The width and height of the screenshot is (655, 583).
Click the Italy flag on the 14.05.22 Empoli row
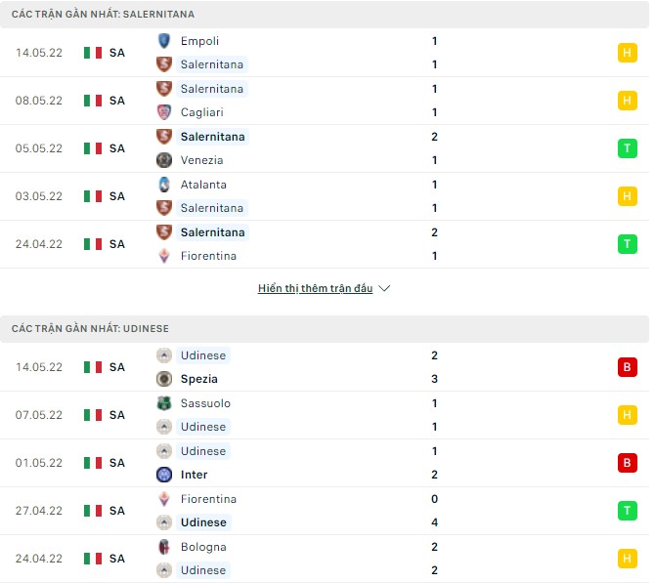click(x=93, y=53)
